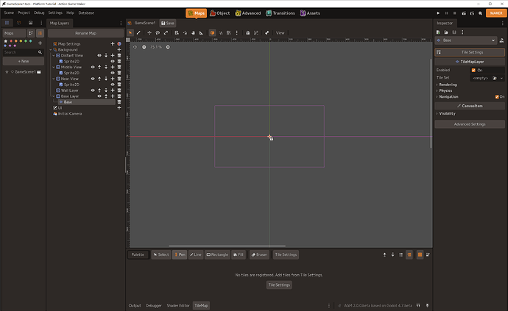Toggle the grid snap icon

click(229, 32)
